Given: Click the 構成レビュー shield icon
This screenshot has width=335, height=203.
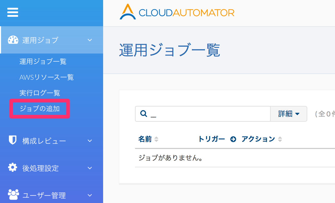Looking at the screenshot, I should pyautogui.click(x=13, y=140).
